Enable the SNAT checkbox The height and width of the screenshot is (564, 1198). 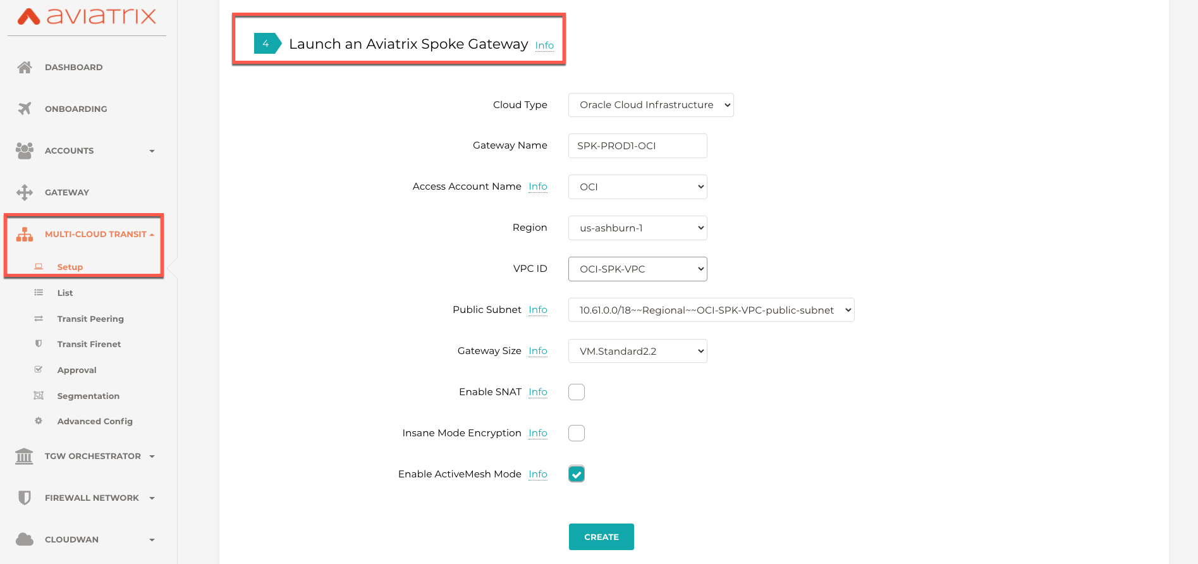[x=577, y=392]
